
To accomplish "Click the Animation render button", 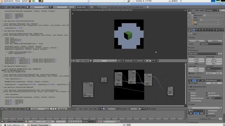I will point(214,41).
